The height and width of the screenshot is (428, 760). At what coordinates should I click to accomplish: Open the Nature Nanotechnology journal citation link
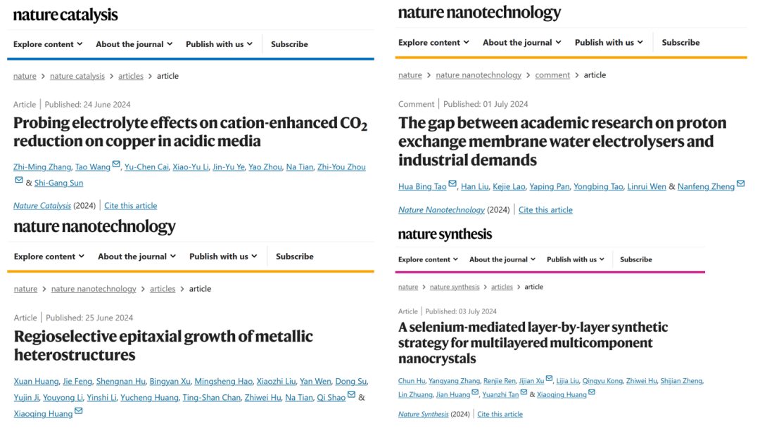coord(441,210)
